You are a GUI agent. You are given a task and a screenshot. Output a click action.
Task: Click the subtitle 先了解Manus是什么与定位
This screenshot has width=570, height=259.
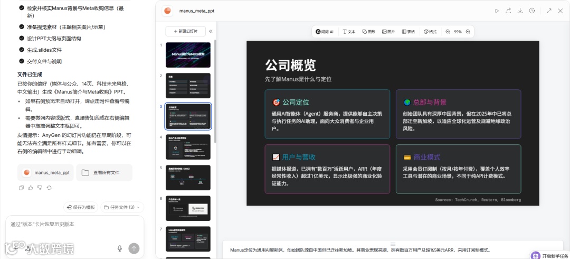298,79
